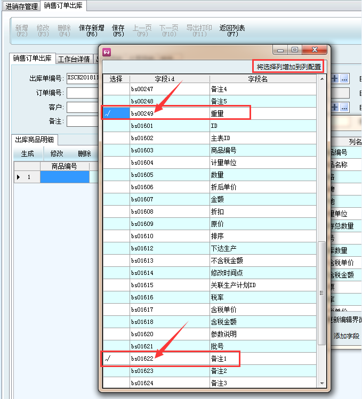
Task: Click 返回列表 (F7) to return to list
Action: [232, 31]
